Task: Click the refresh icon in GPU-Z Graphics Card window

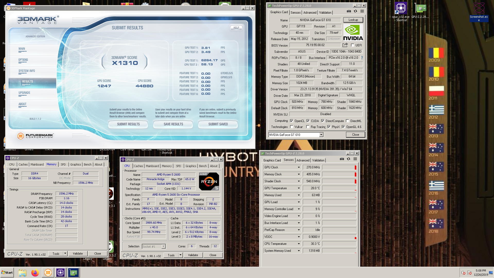Action: coord(355,11)
